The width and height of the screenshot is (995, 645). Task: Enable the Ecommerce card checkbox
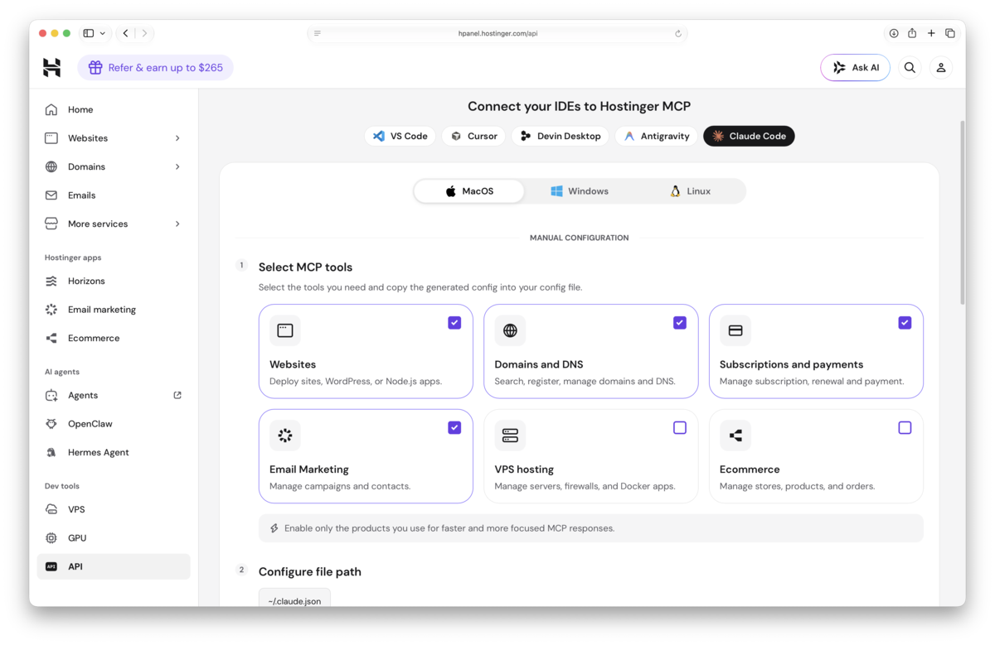[905, 428]
